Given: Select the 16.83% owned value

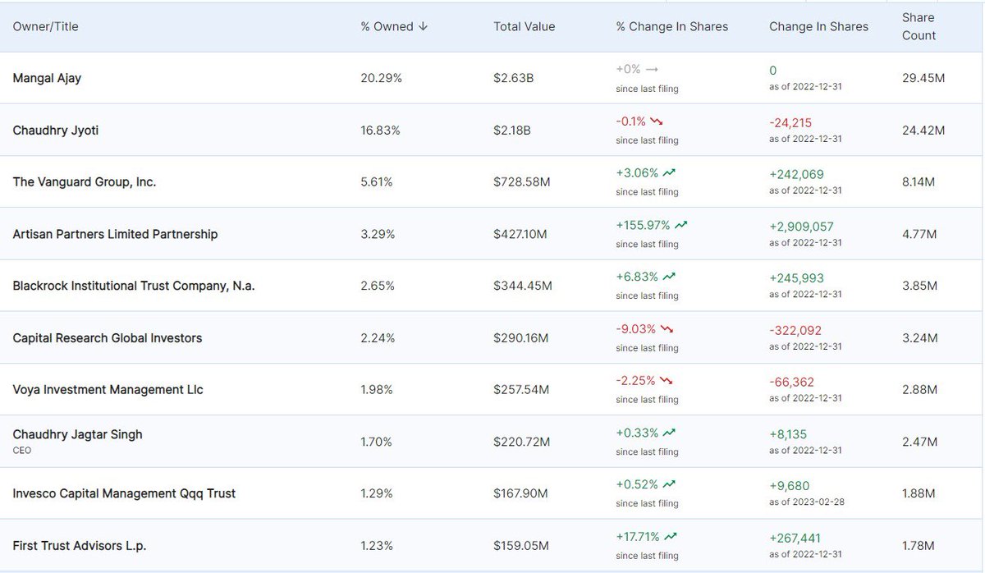Looking at the screenshot, I should 381,130.
